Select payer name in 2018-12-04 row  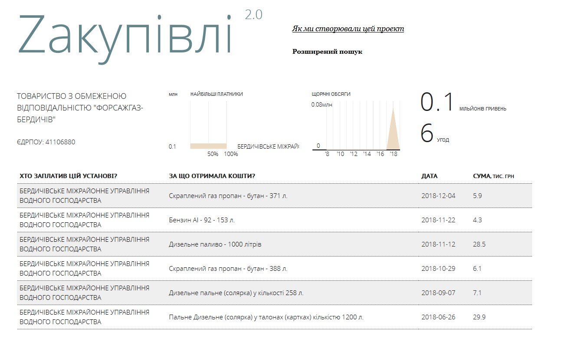tap(84, 195)
